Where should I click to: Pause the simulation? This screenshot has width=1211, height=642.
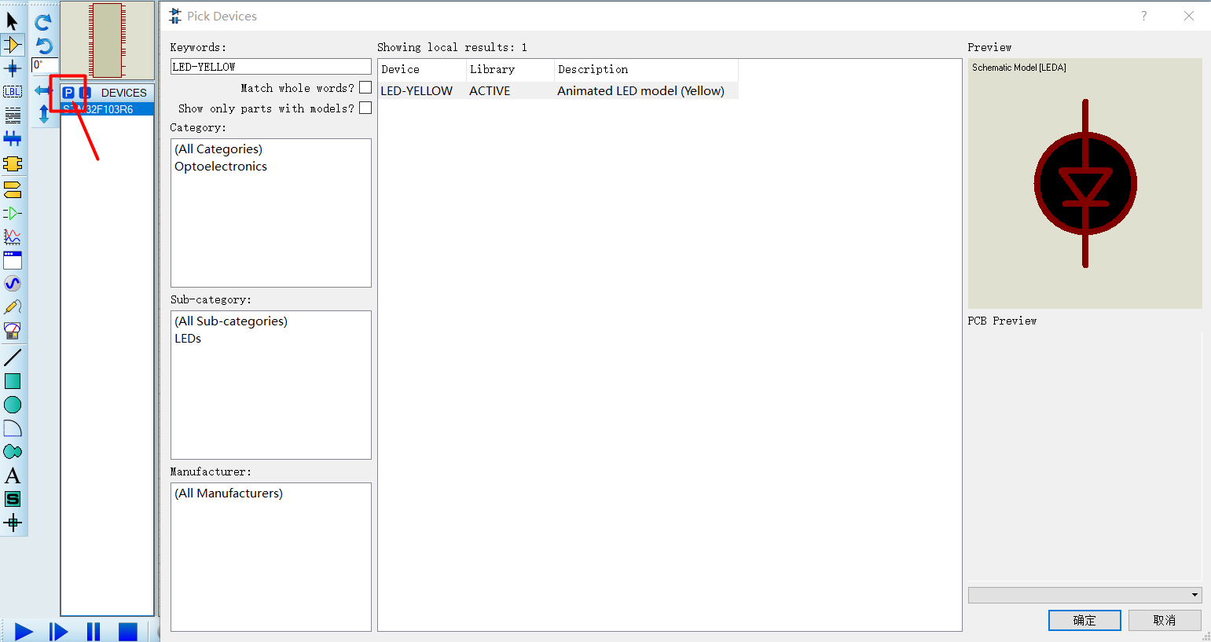click(x=93, y=632)
